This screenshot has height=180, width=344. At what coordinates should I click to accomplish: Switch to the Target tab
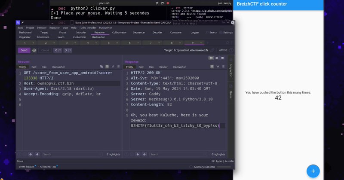(x=44, y=33)
